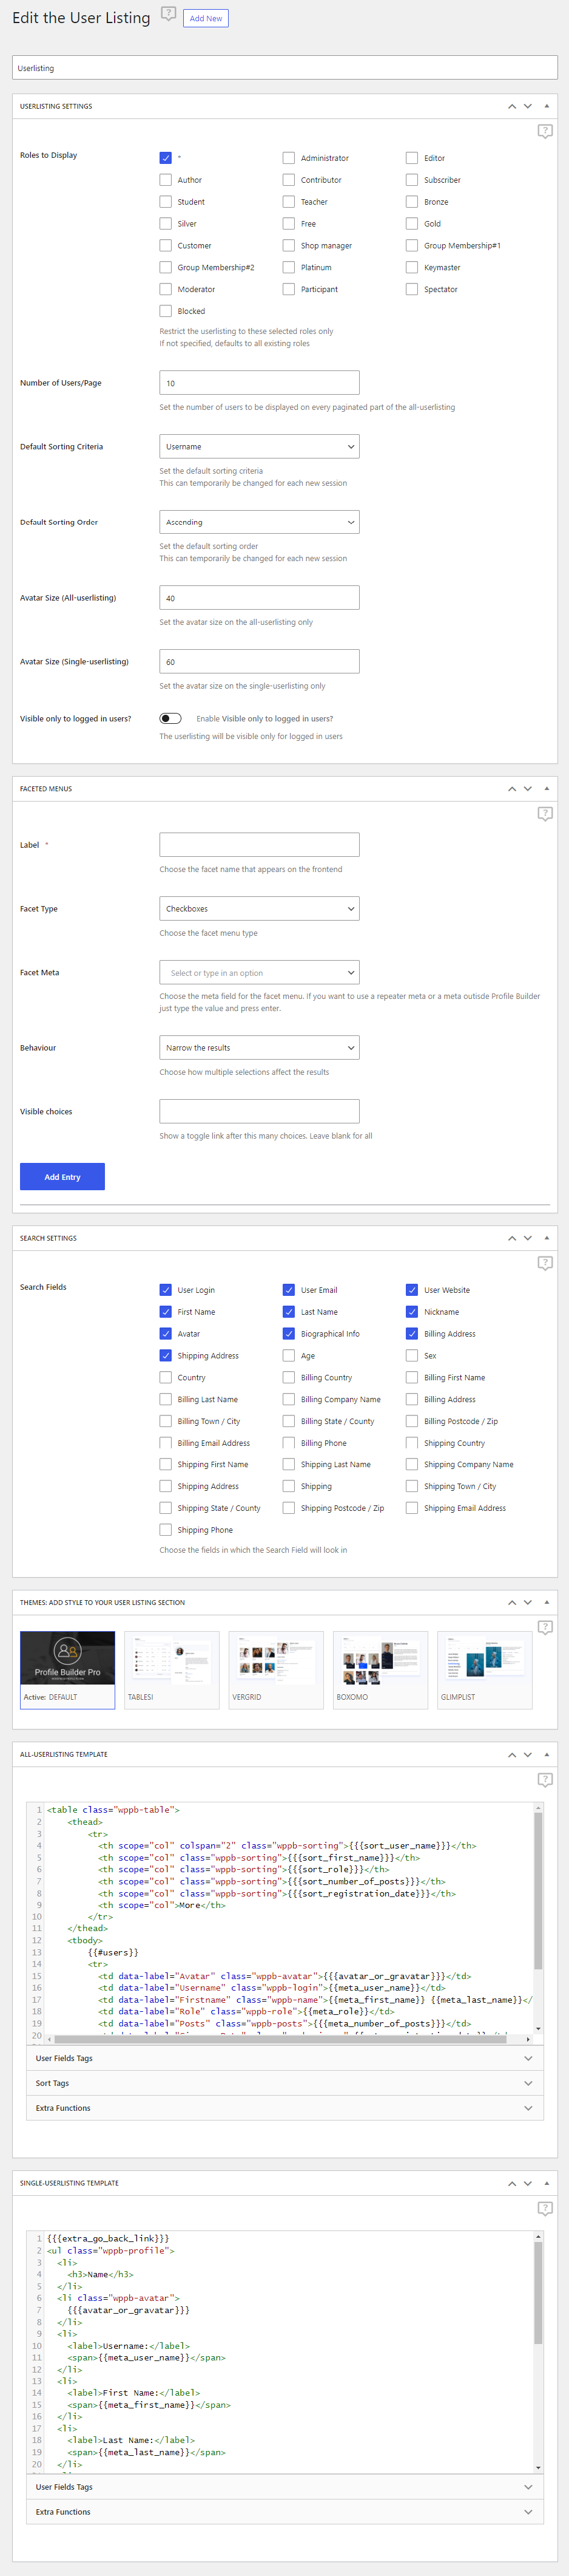This screenshot has height=2576, width=569.
Task: Toggle collapse of Search Settings panel
Action: [546, 1238]
